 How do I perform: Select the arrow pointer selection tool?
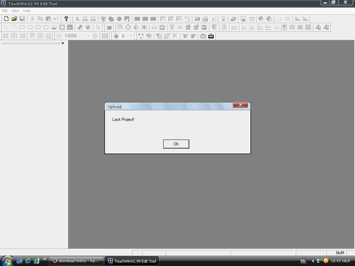tap(98, 27)
